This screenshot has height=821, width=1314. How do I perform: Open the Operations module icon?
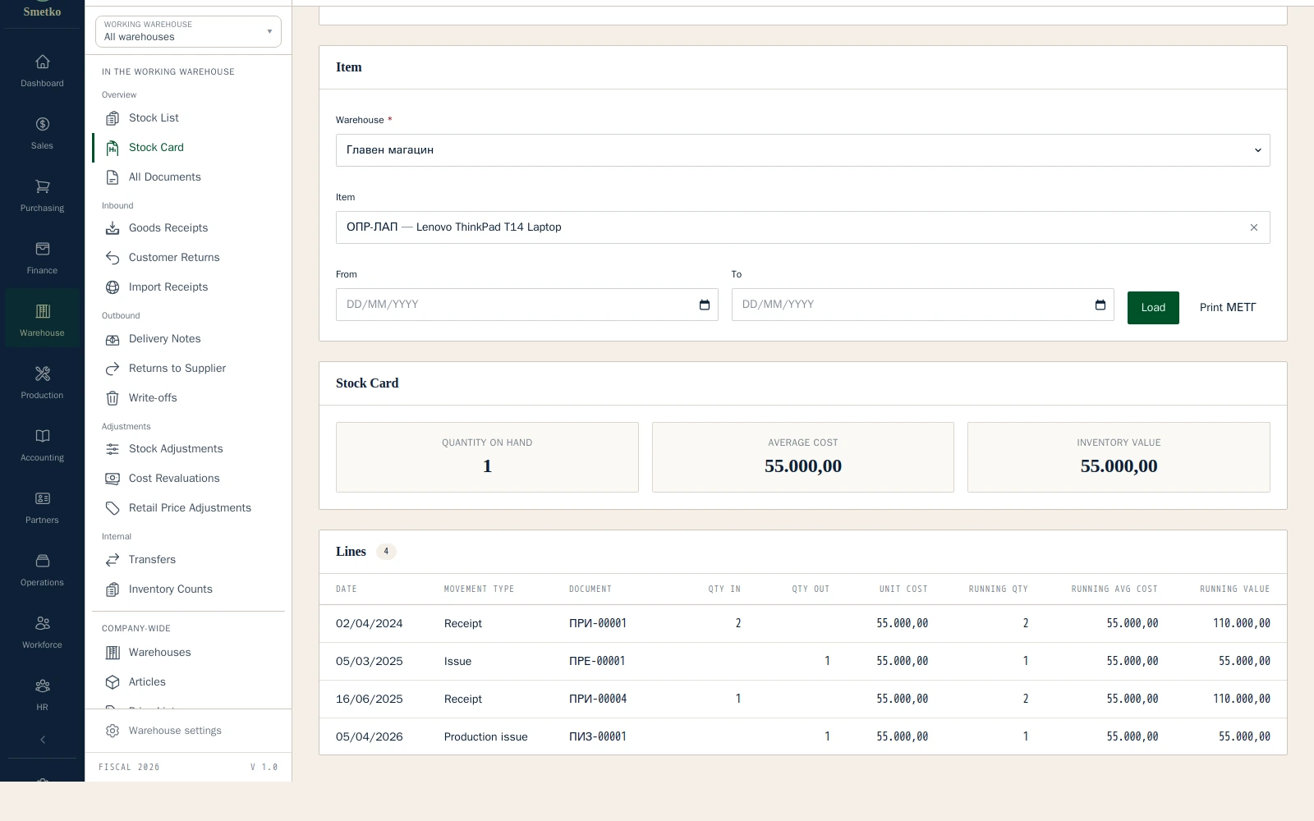43,561
